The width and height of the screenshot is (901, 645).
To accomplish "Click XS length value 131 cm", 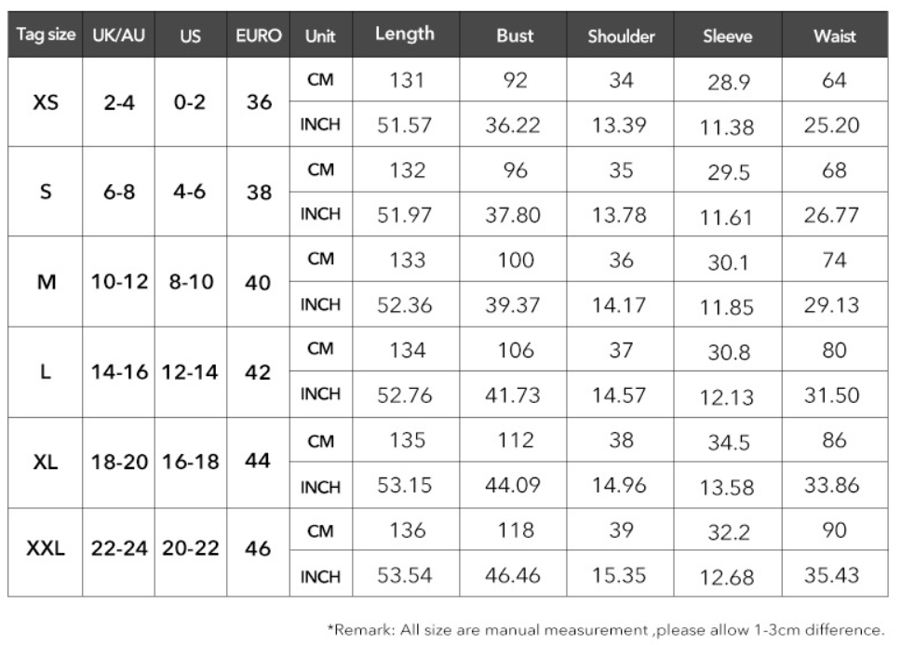I will coord(406,80).
